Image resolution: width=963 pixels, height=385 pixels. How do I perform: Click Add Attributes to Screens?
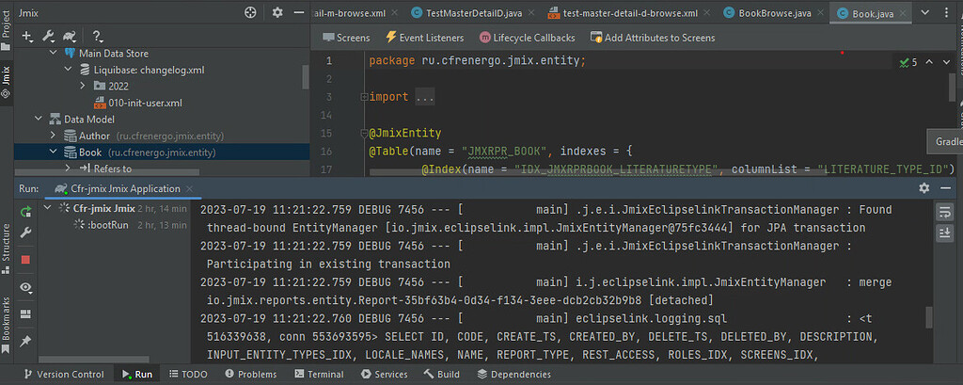(x=653, y=38)
